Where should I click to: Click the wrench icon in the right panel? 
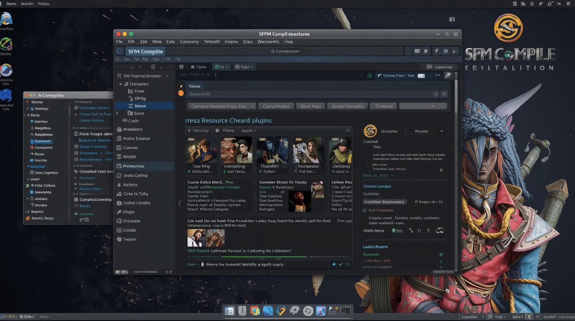(x=411, y=230)
